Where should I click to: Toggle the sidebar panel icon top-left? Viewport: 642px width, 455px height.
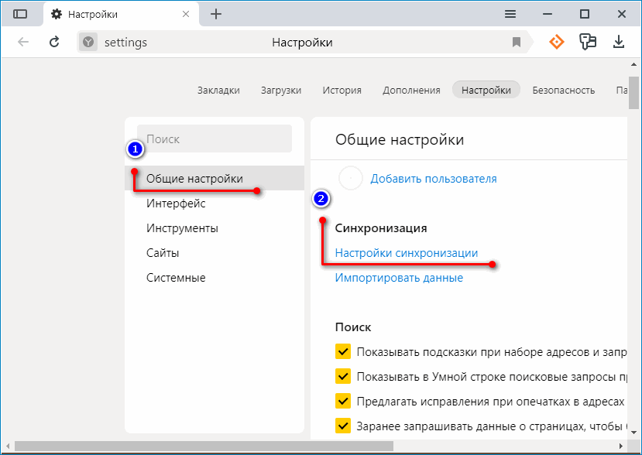tap(21, 14)
